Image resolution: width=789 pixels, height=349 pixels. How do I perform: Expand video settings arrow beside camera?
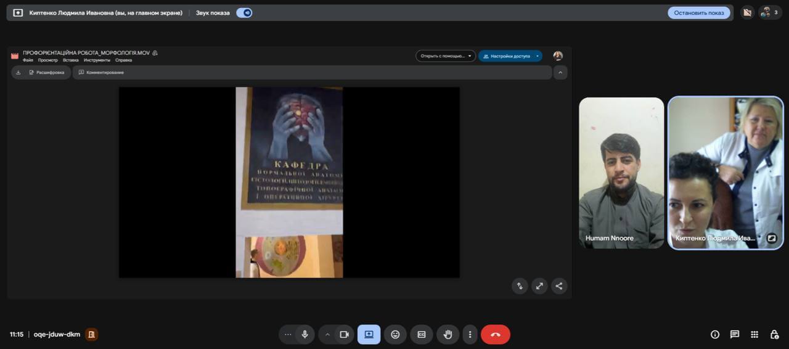[327, 334]
